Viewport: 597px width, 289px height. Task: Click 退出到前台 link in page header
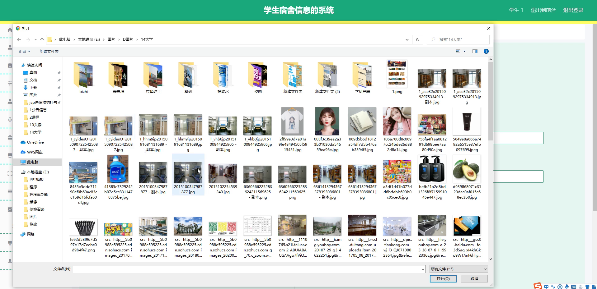[x=543, y=10]
